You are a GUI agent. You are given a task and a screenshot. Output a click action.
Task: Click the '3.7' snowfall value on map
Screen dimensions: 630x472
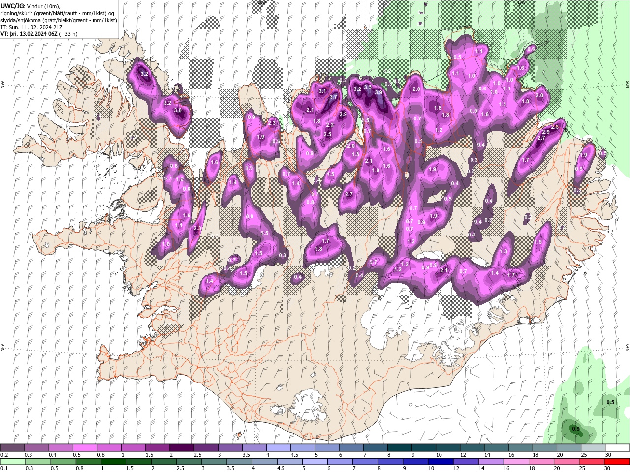click(x=333, y=97)
